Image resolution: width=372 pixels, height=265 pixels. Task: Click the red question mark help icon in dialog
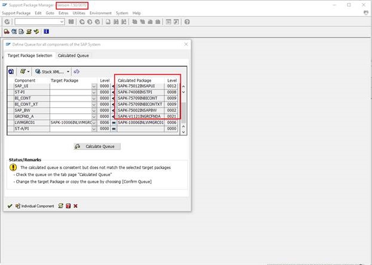68,206
